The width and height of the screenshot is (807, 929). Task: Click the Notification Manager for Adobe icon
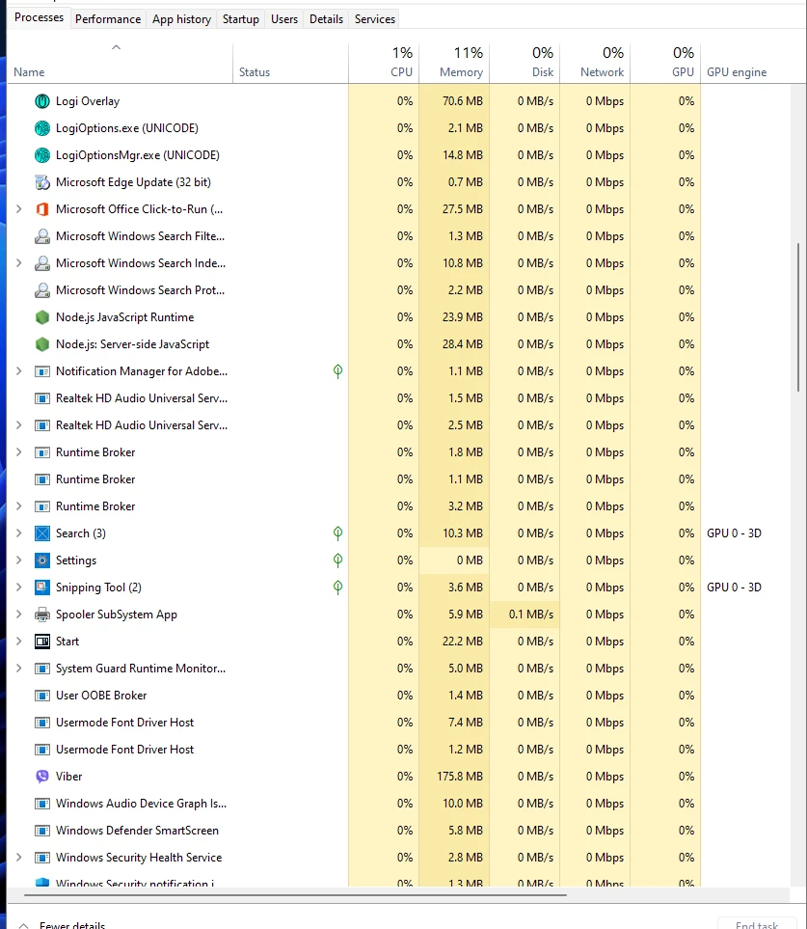click(x=42, y=371)
